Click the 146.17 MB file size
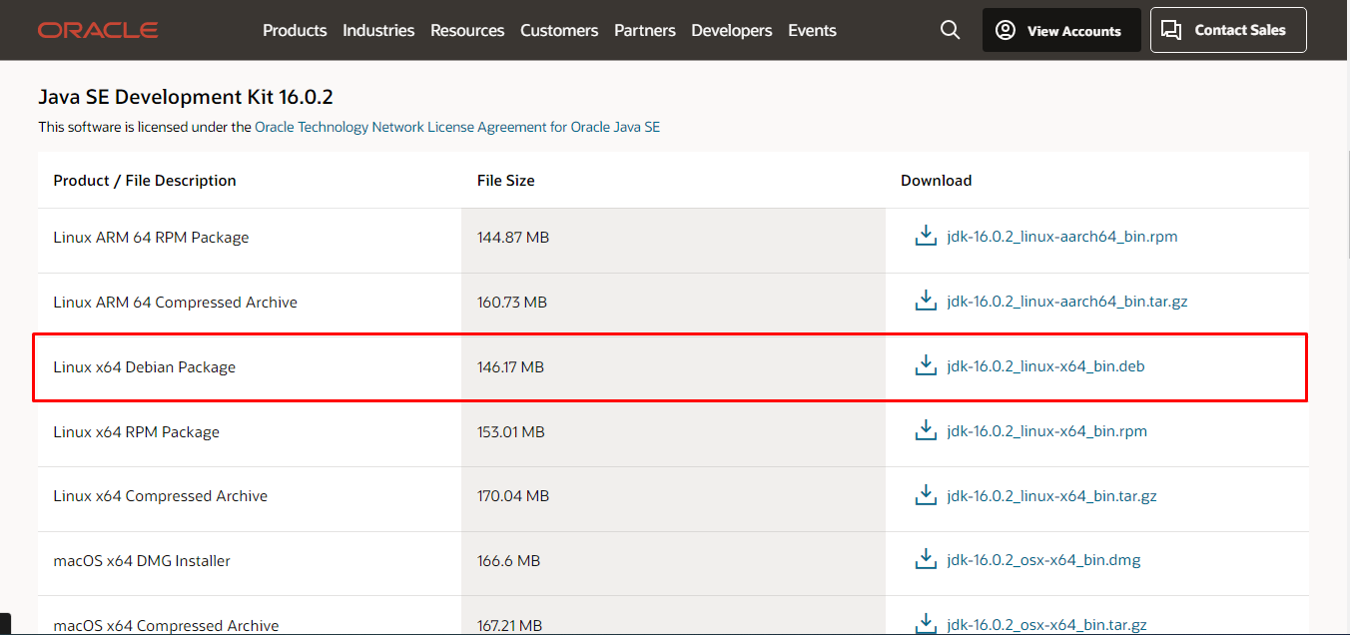The image size is (1350, 635). (510, 367)
